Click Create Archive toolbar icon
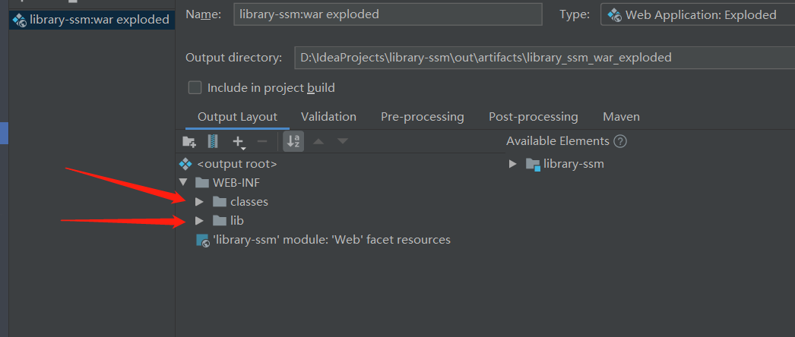The width and height of the screenshot is (795, 337). (213, 142)
